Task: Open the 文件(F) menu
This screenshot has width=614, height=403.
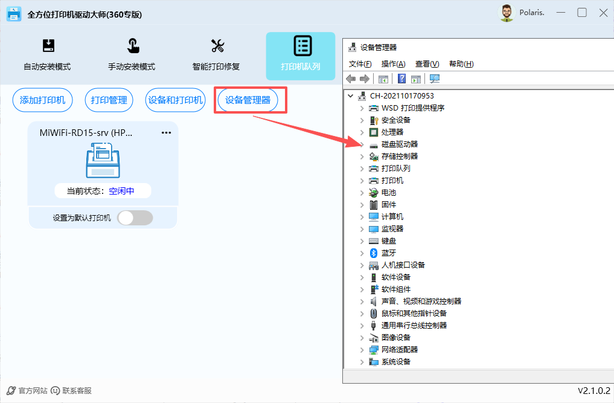Action: [x=360, y=64]
